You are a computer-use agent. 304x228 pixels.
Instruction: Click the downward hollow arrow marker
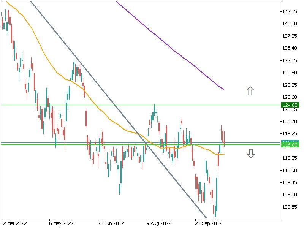tap(250, 154)
